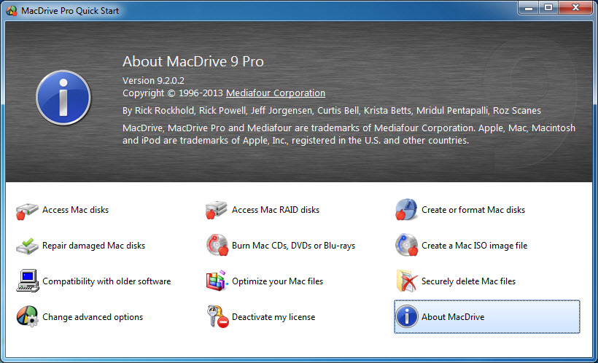Choose Deactivate my license

pos(273,317)
